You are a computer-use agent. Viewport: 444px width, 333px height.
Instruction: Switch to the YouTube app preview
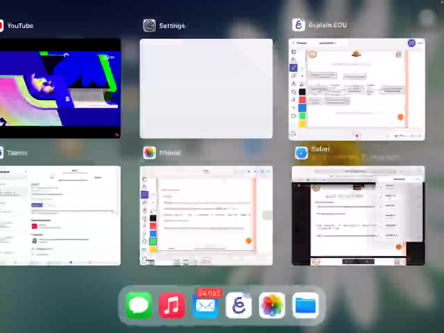coord(60,88)
